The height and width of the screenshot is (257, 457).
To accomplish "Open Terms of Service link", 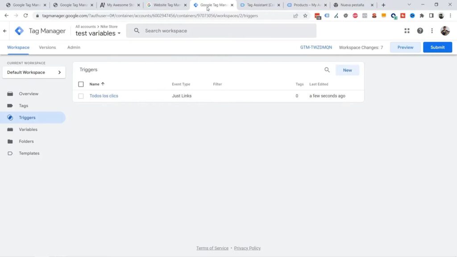I will pyautogui.click(x=212, y=248).
